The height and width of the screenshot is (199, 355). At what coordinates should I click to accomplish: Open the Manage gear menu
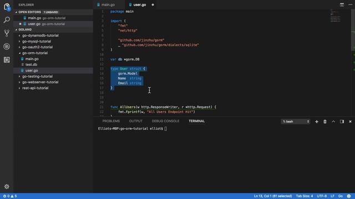[x=7, y=187]
